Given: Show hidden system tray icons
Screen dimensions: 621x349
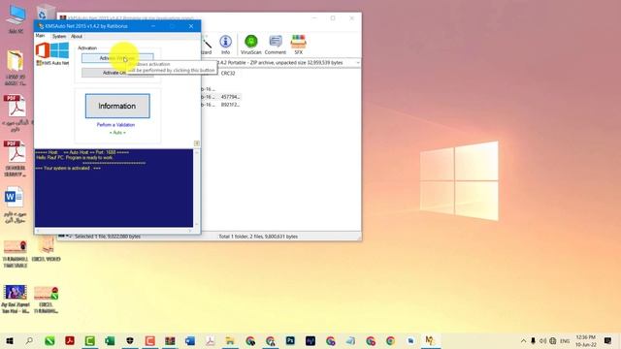Looking at the screenshot, I should click(524, 341).
